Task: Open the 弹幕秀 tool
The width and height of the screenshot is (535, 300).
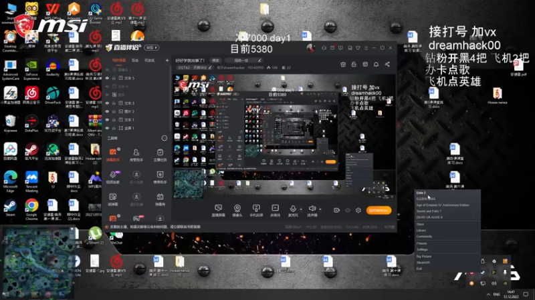Action: 160,199
